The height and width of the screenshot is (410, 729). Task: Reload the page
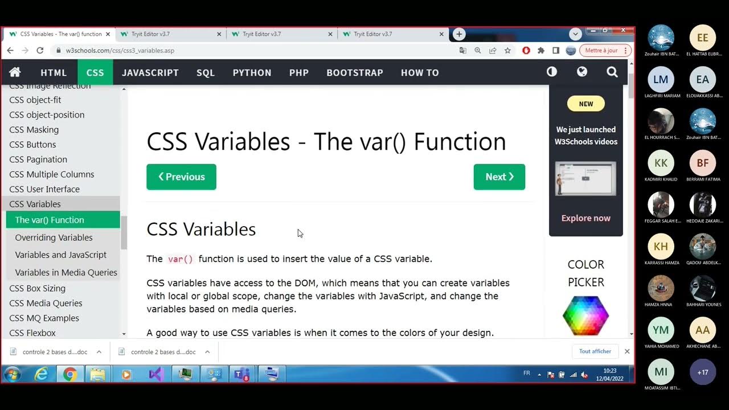[x=40, y=50]
